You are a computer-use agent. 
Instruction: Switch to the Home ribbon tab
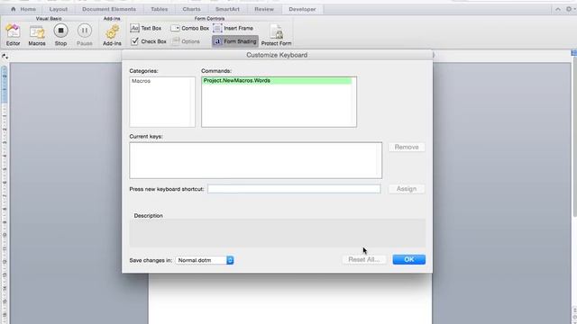pyautogui.click(x=23, y=9)
